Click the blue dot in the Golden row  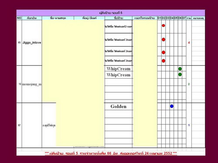point(172,106)
